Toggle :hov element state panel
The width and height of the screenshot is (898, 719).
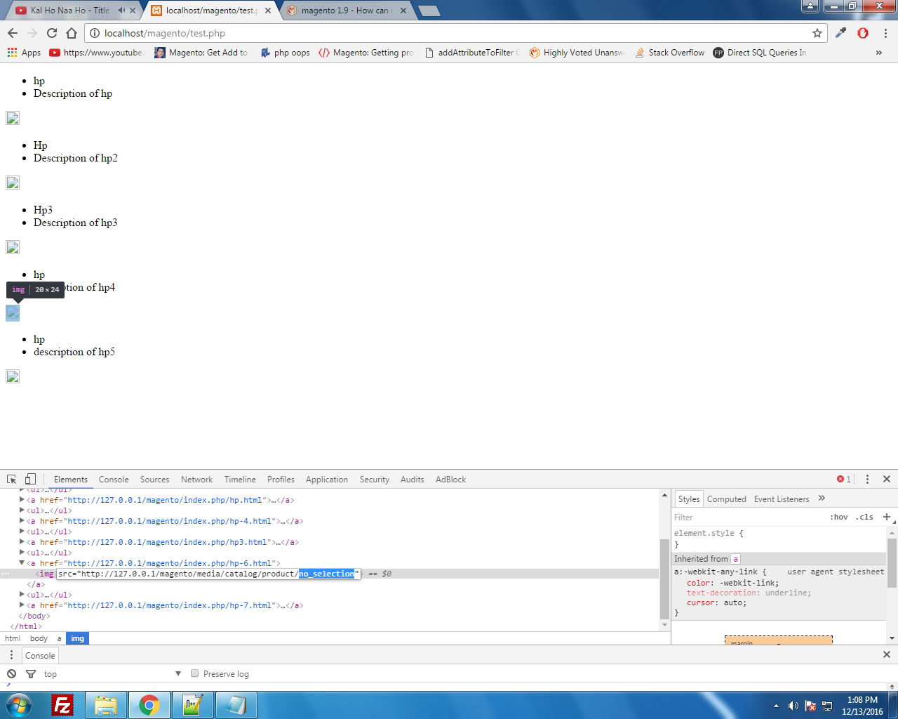[839, 517]
